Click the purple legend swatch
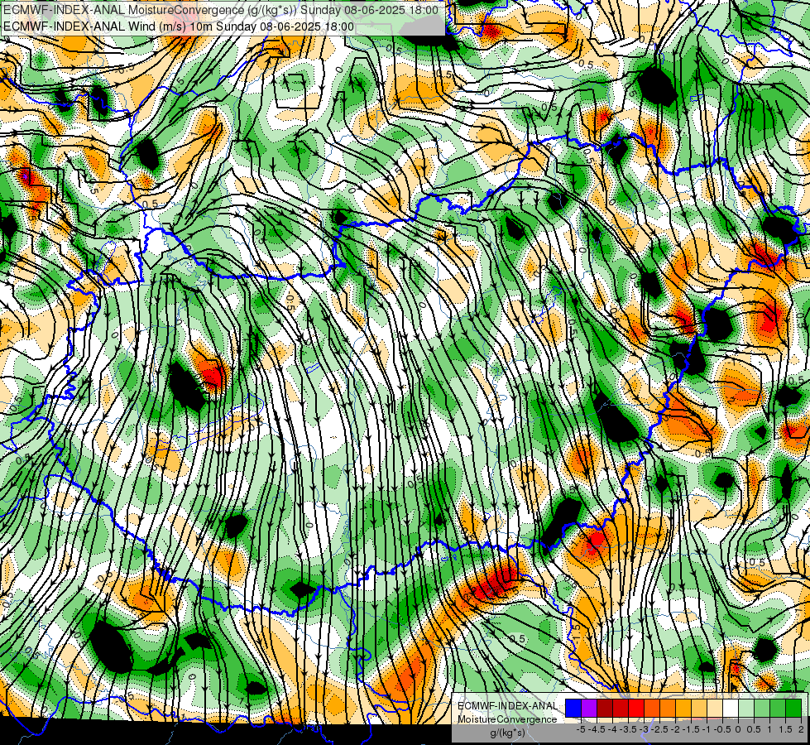This screenshot has height=745, width=810. point(589,708)
